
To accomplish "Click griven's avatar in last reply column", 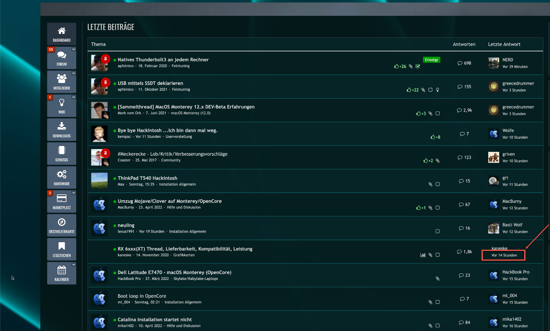I will pyautogui.click(x=494, y=157).
